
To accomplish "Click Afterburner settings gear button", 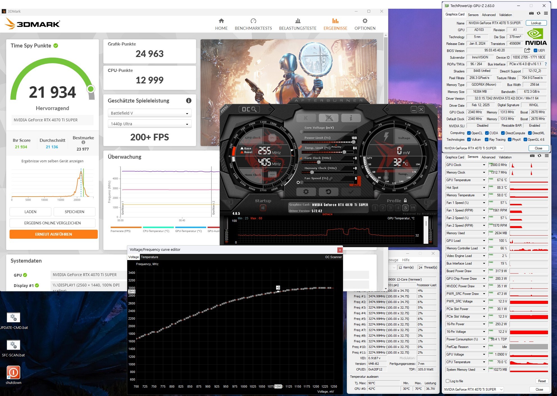I will point(306,192).
